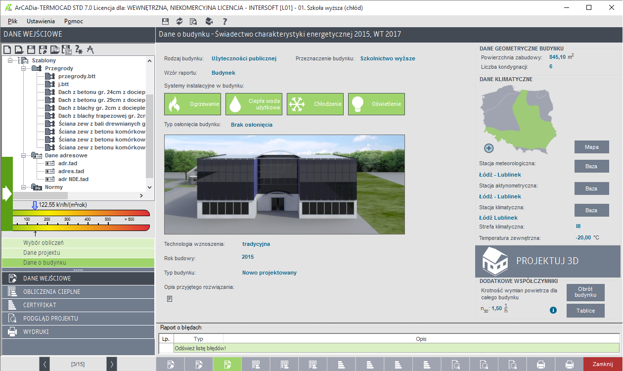623x371 pixels.
Task: Click the plus zoom icon below the map
Action: point(489,148)
